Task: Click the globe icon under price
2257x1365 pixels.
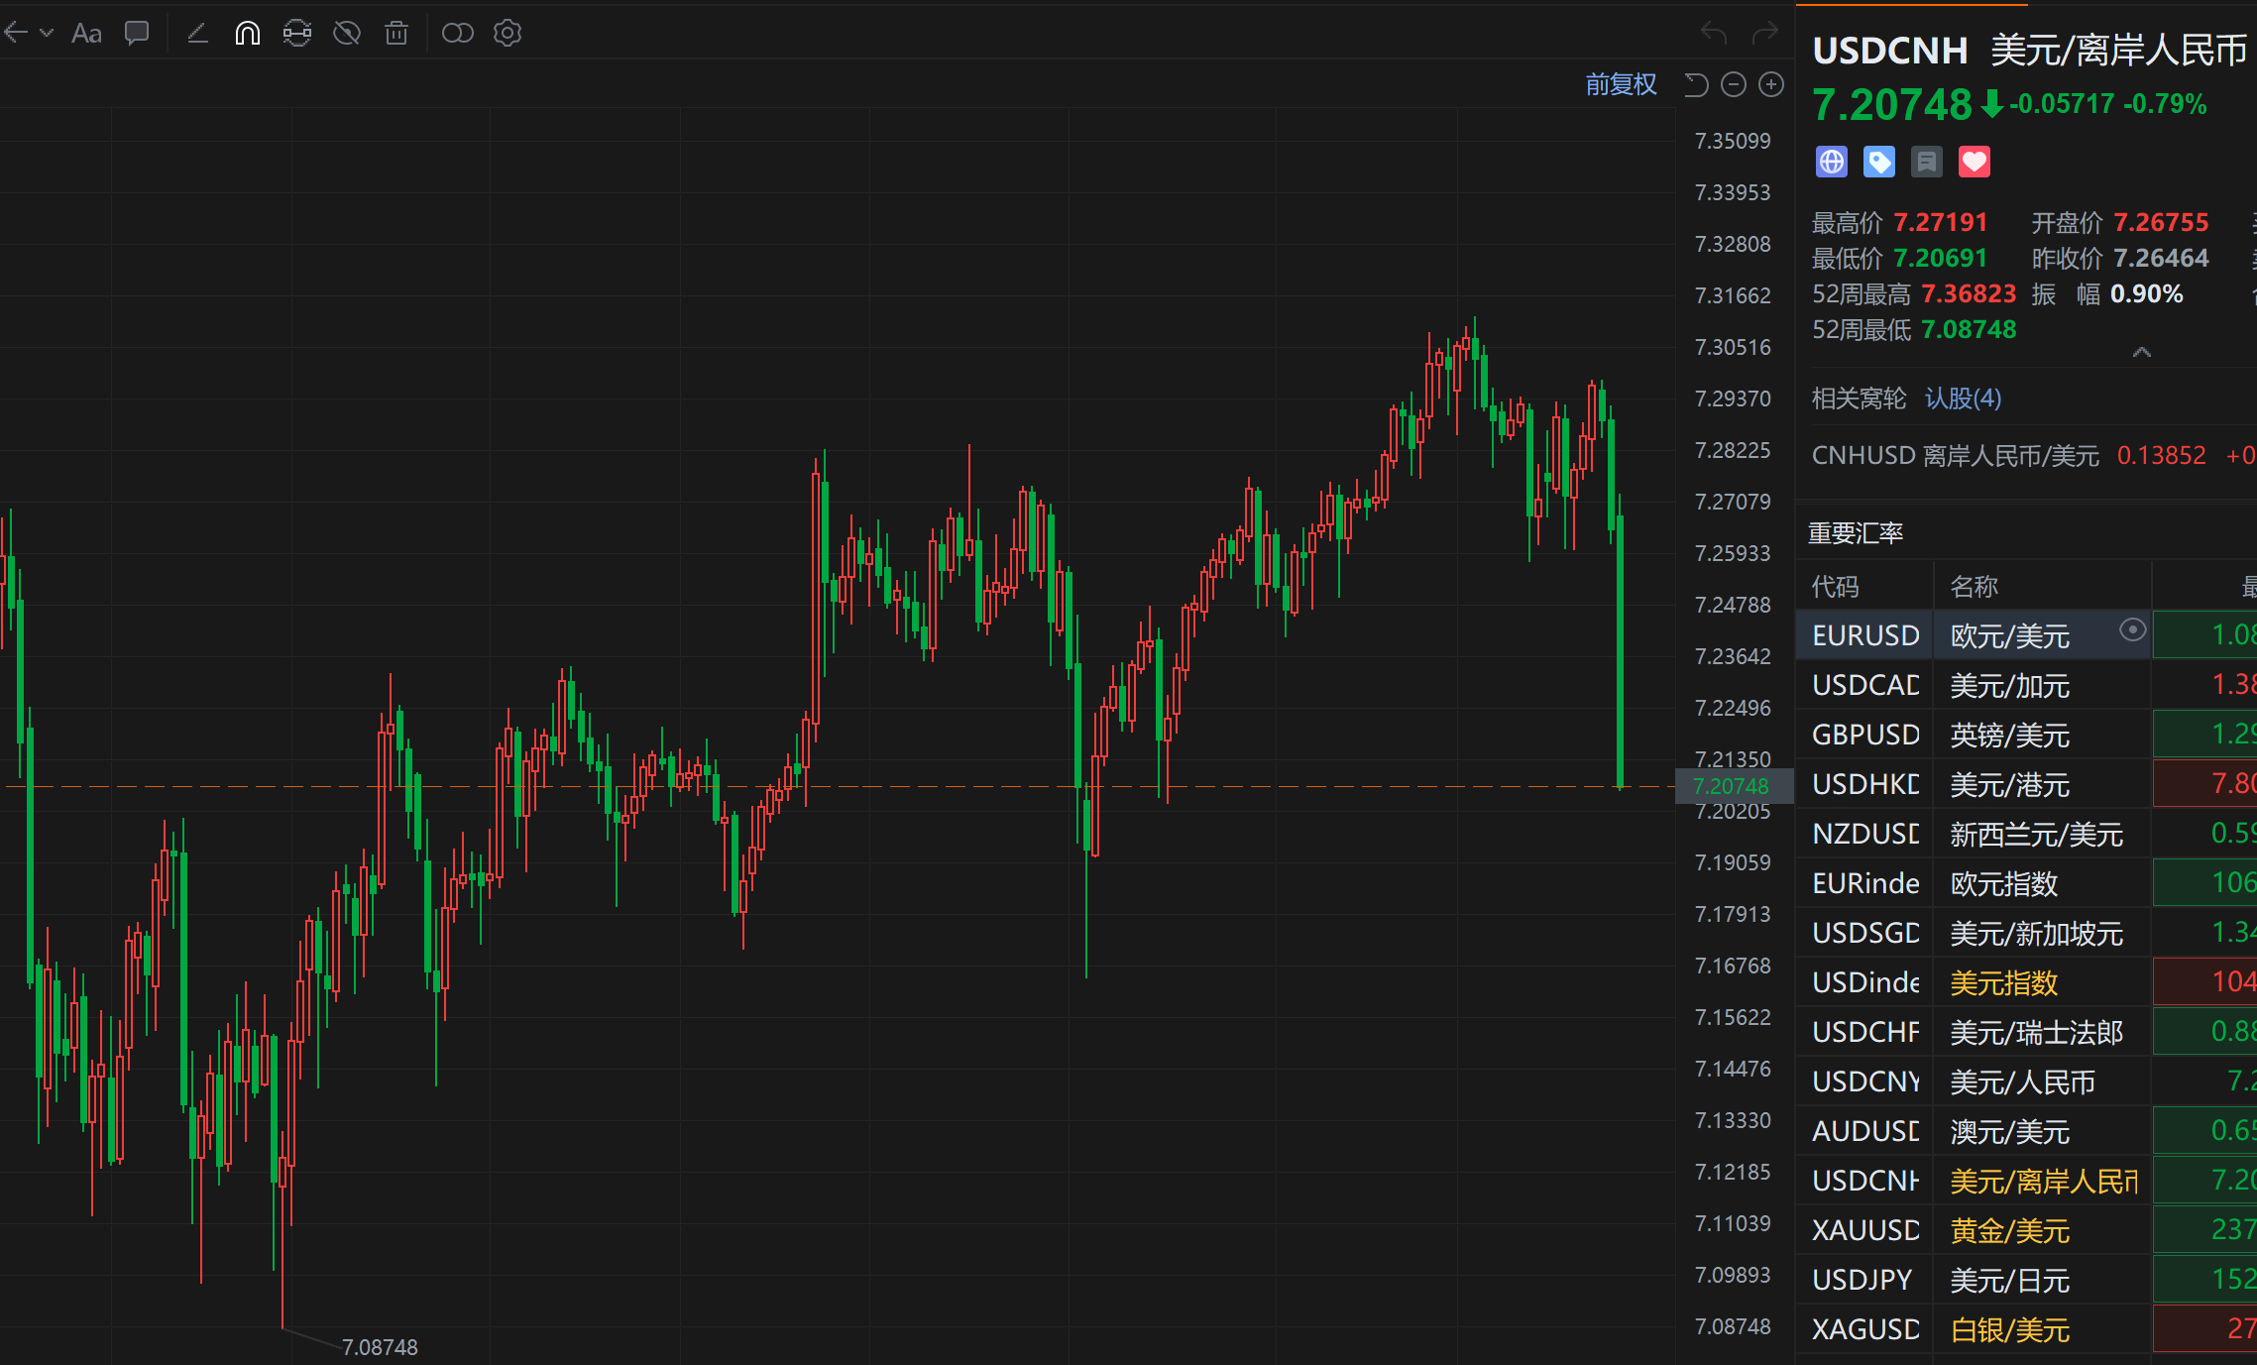Action: point(1832,162)
